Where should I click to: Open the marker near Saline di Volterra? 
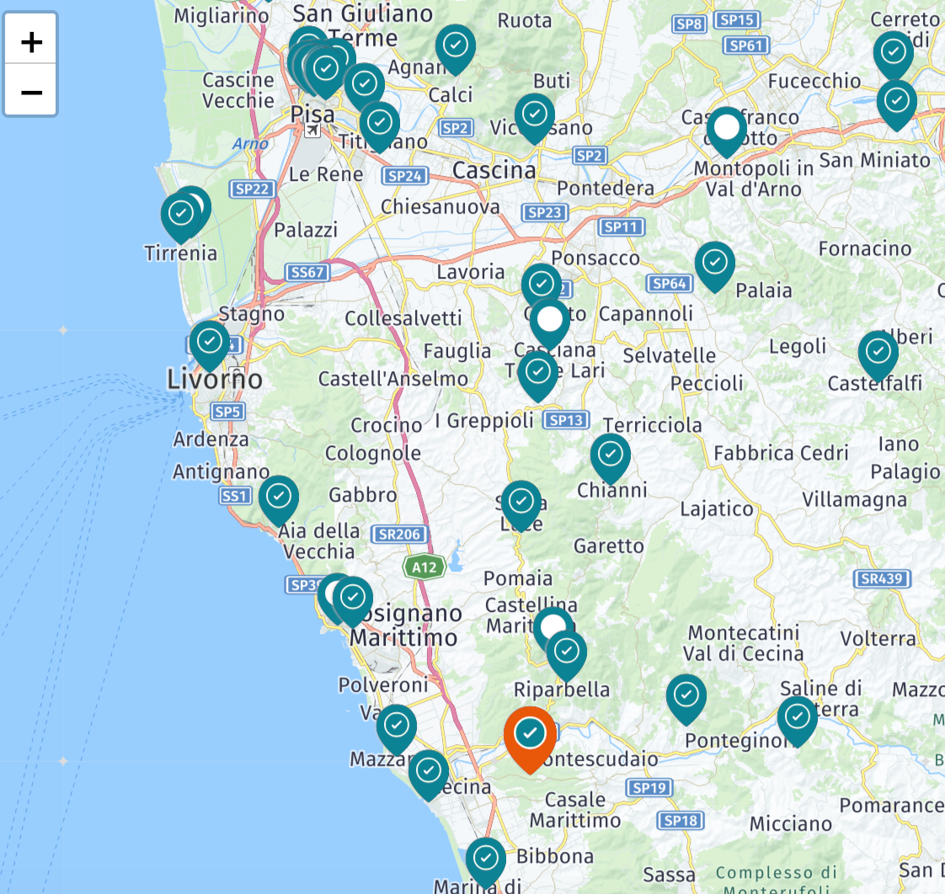pyautogui.click(x=797, y=718)
